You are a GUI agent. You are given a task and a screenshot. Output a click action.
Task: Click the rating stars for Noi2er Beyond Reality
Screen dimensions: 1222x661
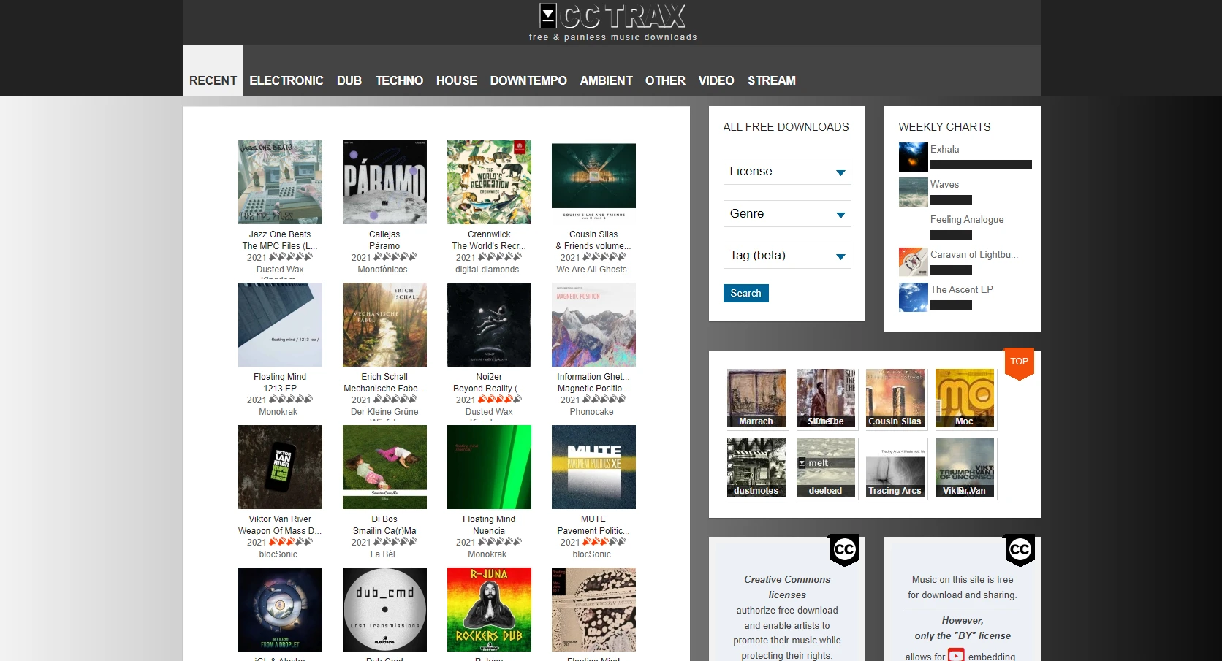[500, 400]
